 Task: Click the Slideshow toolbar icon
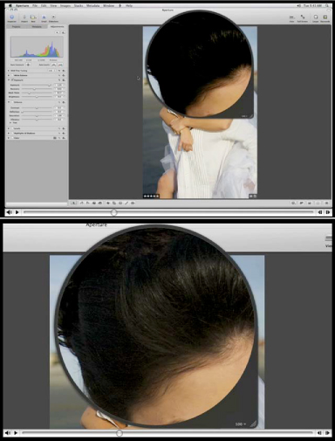click(53, 17)
